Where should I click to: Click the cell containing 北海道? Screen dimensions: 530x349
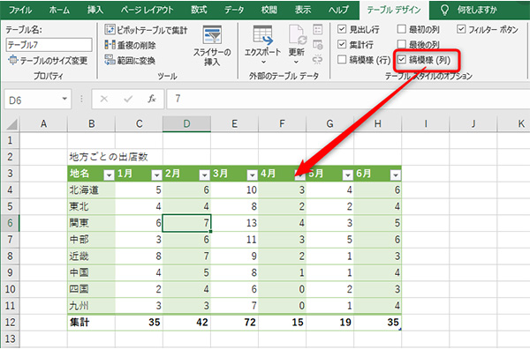(91, 189)
